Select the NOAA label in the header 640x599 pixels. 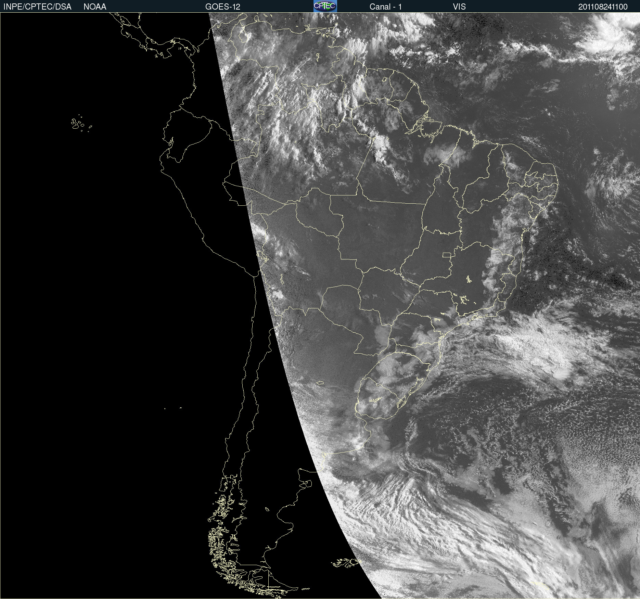(95, 7)
